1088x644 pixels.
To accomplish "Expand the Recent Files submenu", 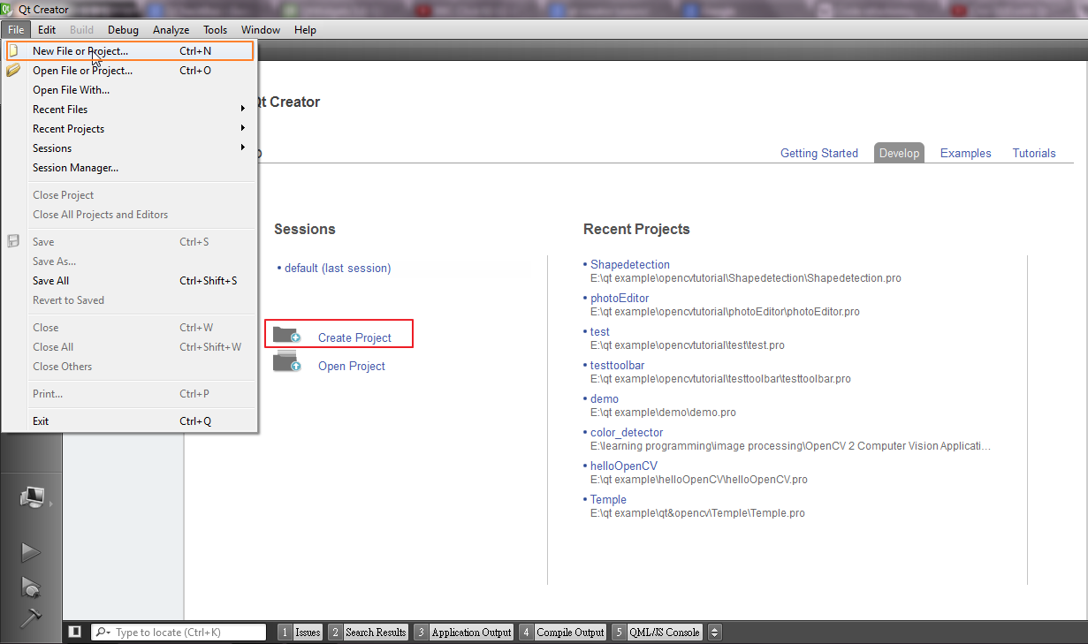I will click(x=130, y=110).
